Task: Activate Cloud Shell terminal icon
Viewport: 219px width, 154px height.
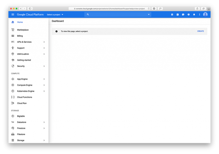Action: 177,14
